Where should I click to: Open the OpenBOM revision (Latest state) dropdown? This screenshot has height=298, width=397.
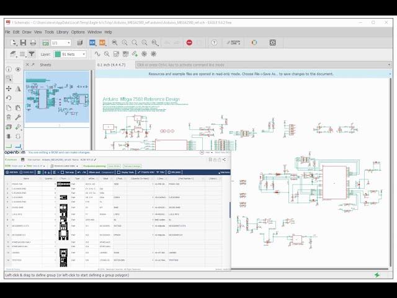(65, 166)
